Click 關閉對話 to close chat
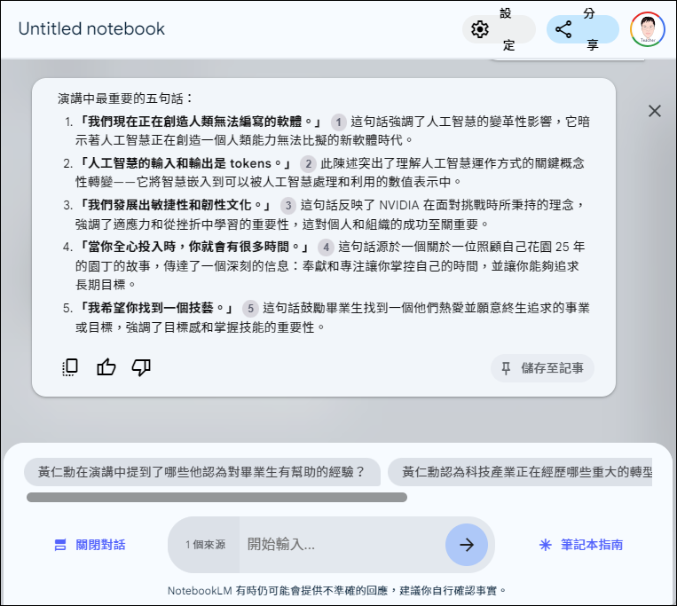The height and width of the screenshot is (606, 677). (x=91, y=545)
